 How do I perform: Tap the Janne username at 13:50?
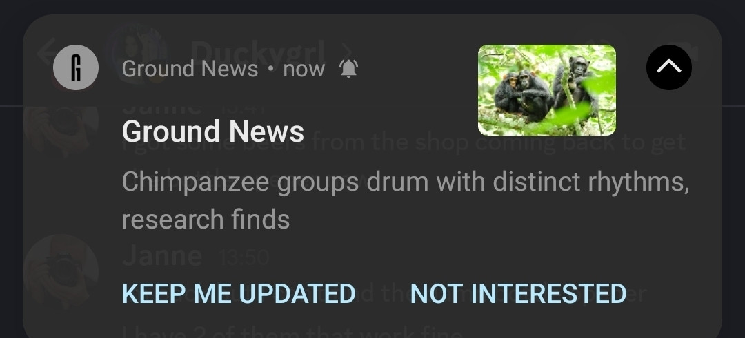click(162, 257)
